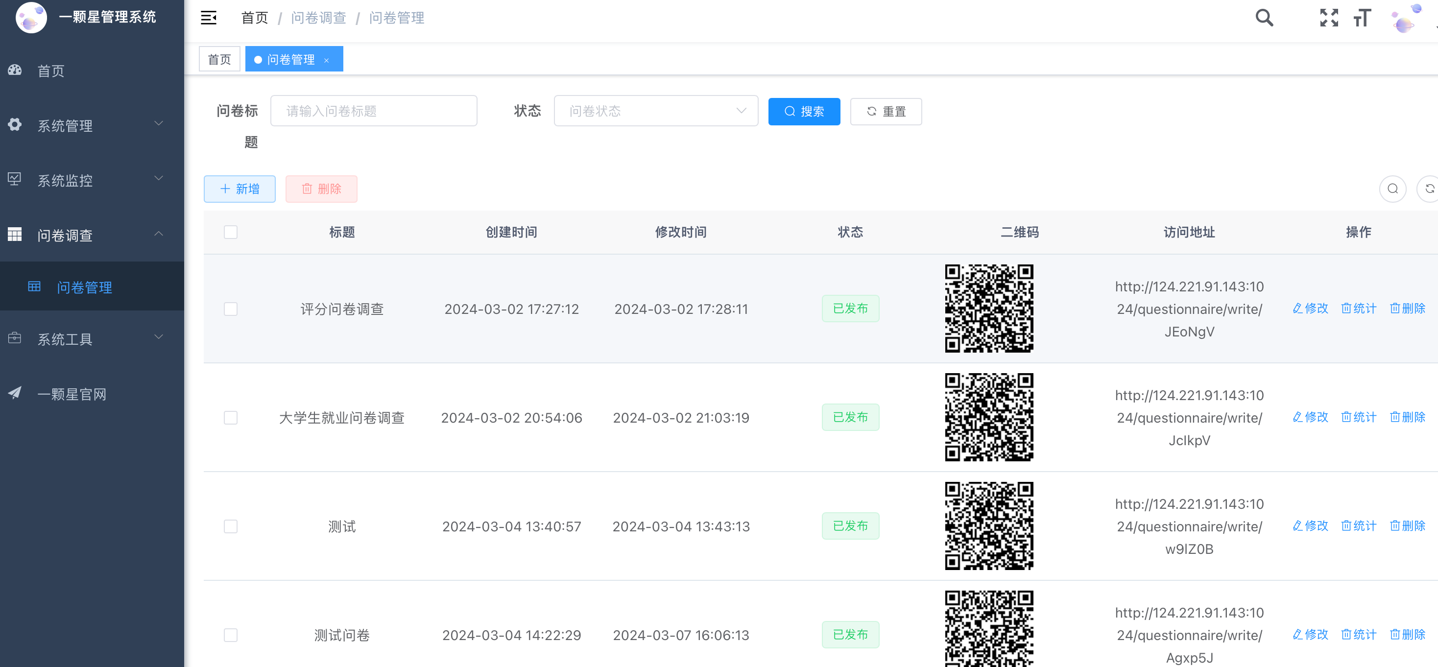Click the URL ending in JEoNgV

(1189, 309)
